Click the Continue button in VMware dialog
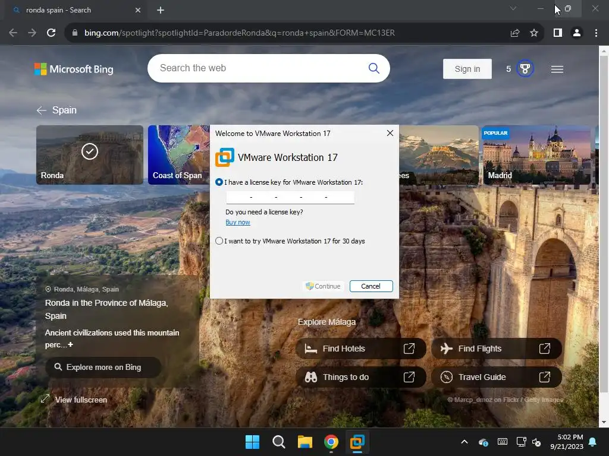609x456 pixels. pos(323,286)
